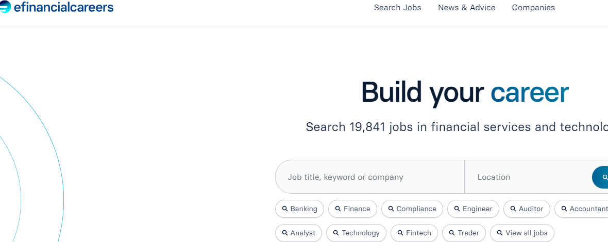Click the magnifier icon on Fintech chip
Viewport: 608px width, 242px height.
(x=400, y=233)
